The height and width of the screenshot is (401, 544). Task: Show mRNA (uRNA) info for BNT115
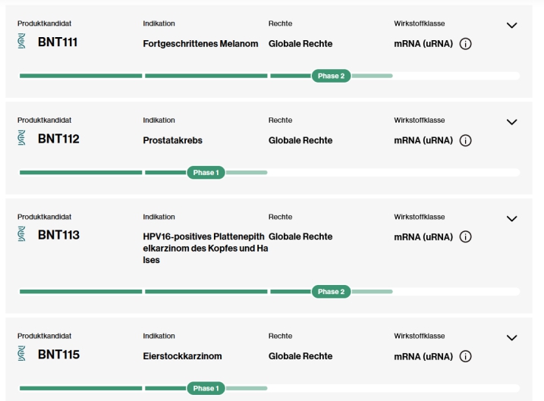pyautogui.click(x=466, y=356)
